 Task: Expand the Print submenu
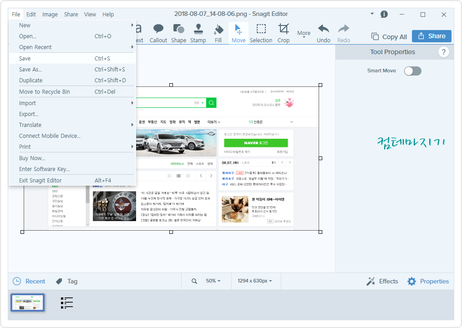point(72,146)
